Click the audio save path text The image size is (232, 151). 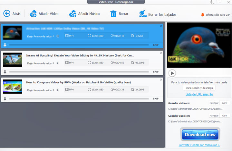click(195, 122)
